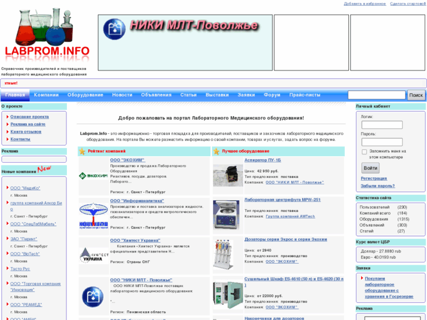Click Сделать стартовой link
The image size is (427, 320).
[408, 4]
